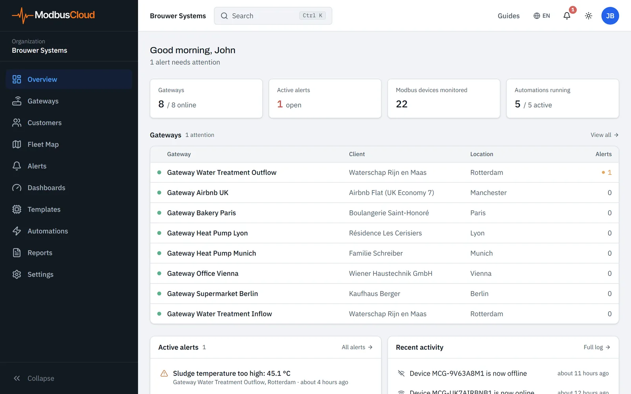631x394 pixels.
Task: Select Gateway Bakery Paris row
Action: pos(385,213)
